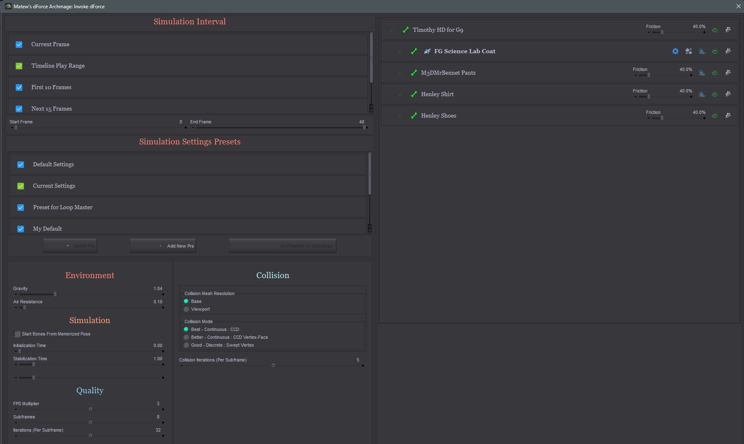Select Good - Discrete : Swept Vertex collision mode

click(x=186, y=345)
